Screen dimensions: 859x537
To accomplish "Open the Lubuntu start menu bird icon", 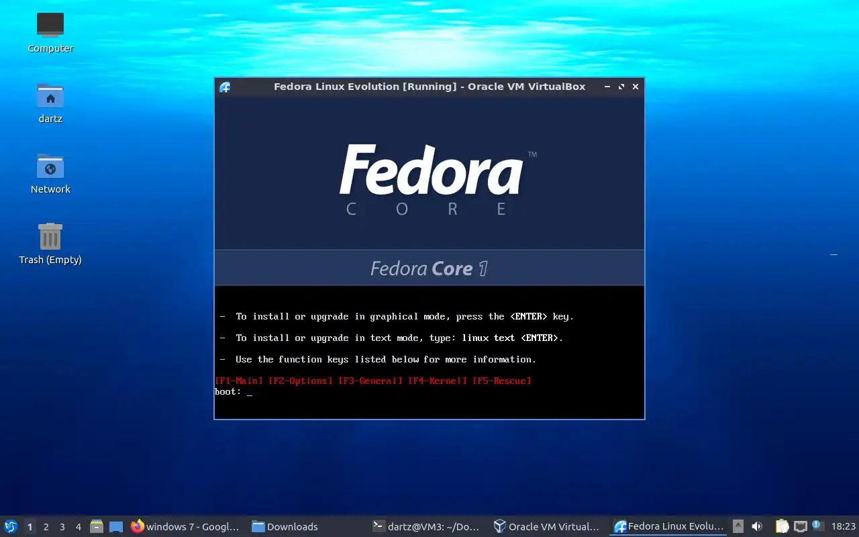I will coord(11,526).
